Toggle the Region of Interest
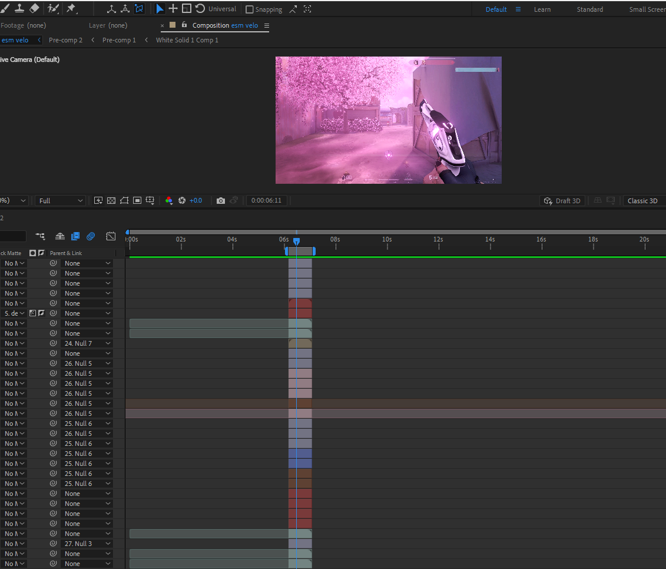 pos(137,201)
